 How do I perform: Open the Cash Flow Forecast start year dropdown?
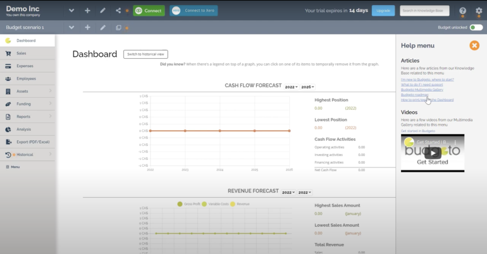tap(290, 87)
